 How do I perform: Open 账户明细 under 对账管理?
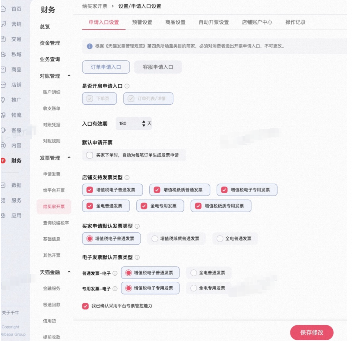coord(52,92)
